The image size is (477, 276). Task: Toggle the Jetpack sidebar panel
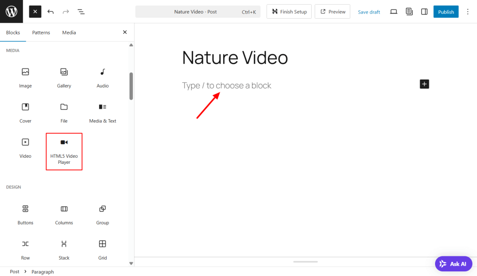409,11
